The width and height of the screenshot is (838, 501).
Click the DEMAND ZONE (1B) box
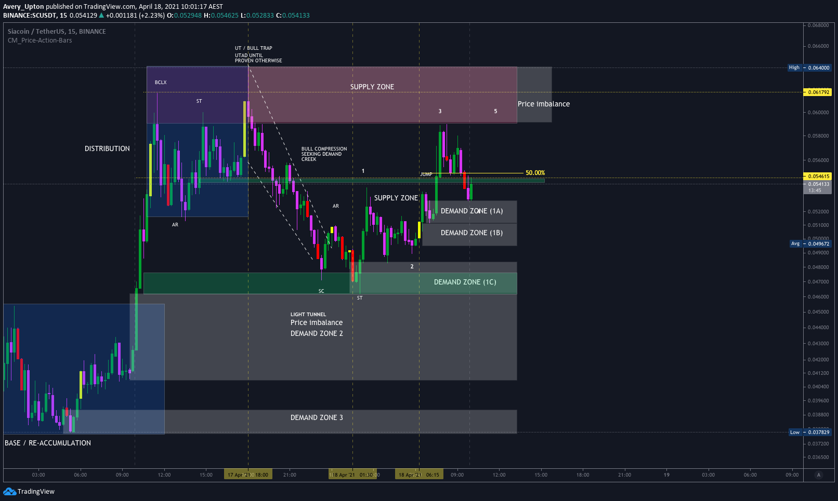470,235
